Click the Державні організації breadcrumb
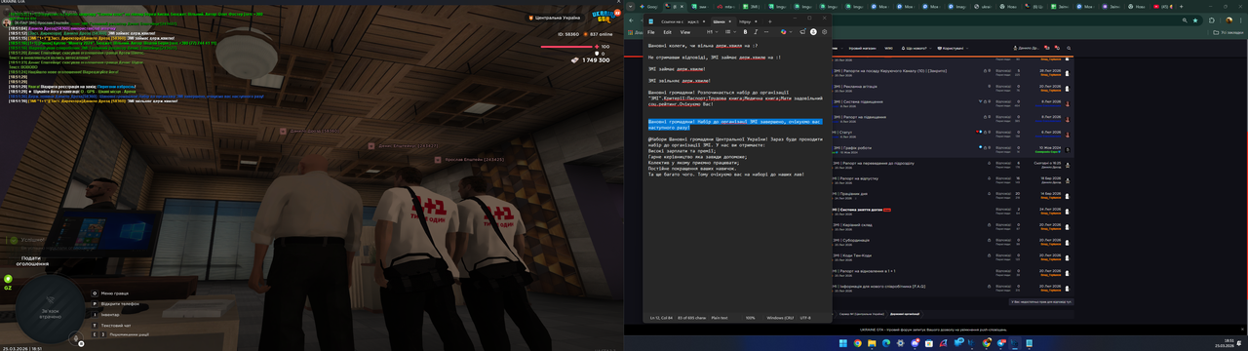This screenshot has width=1248, height=351. [905, 314]
